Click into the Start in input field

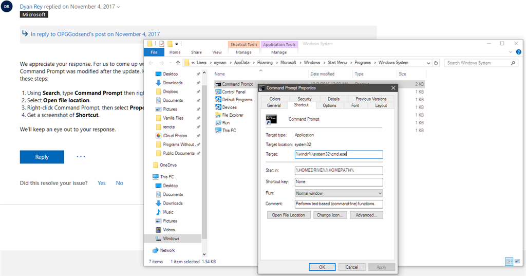coord(339,170)
